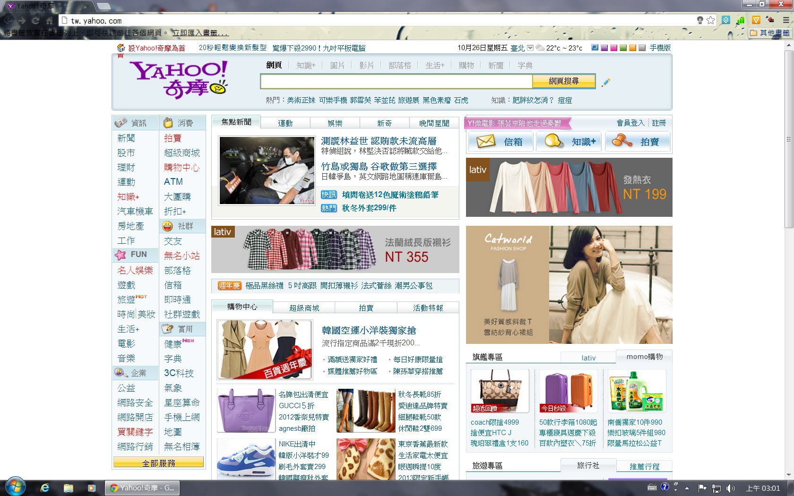794x496 pixels.
Task: Focus the Yahoo search text box
Action: (x=396, y=81)
